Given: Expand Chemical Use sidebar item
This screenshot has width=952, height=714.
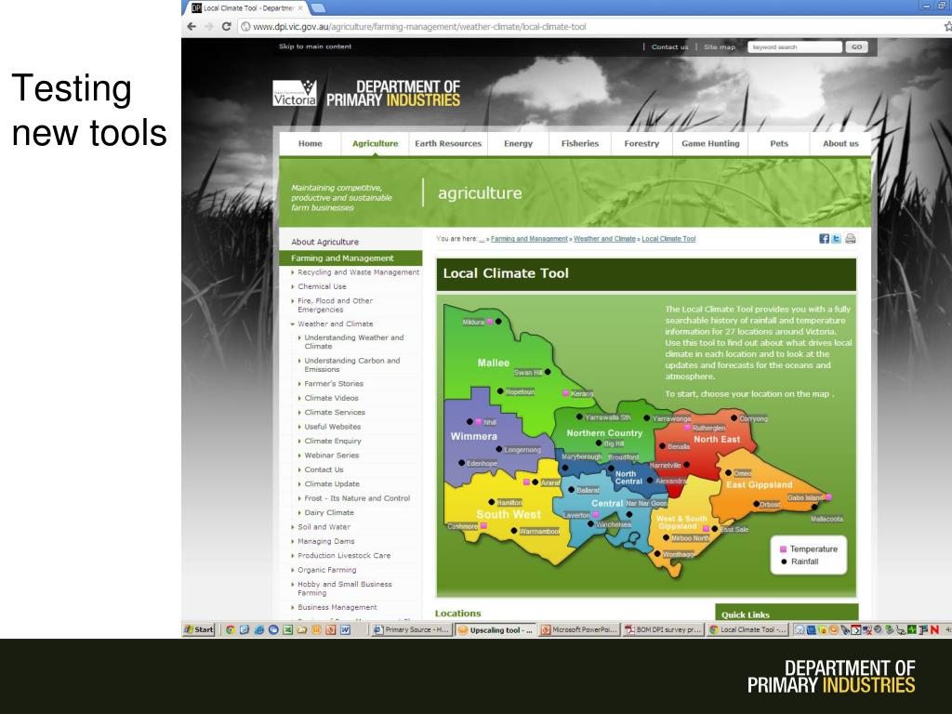Looking at the screenshot, I should tap(293, 286).
